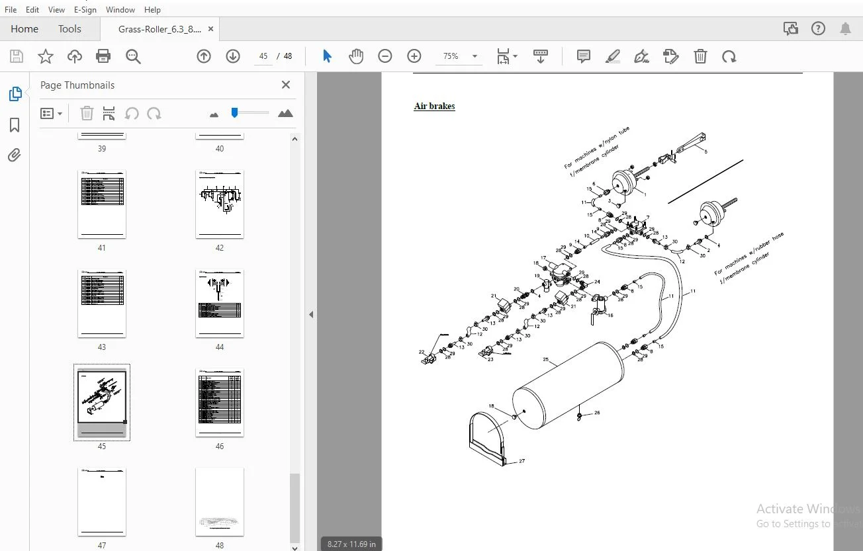
Task: Zoom in with the plus circle button
Action: pos(414,57)
